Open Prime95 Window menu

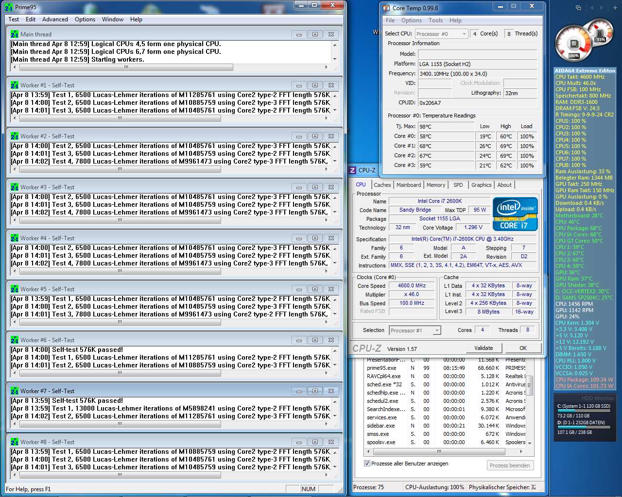113,19
